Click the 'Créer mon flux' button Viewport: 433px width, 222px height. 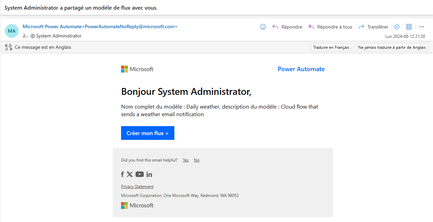tap(148, 133)
